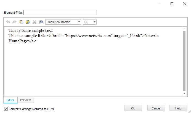Click into the Element Title field
This screenshot has height=113, width=191.
click(60, 13)
